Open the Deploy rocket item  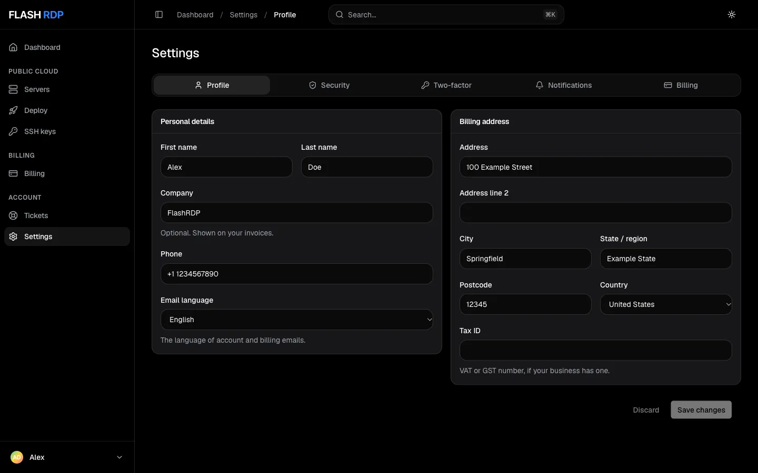coord(67,110)
